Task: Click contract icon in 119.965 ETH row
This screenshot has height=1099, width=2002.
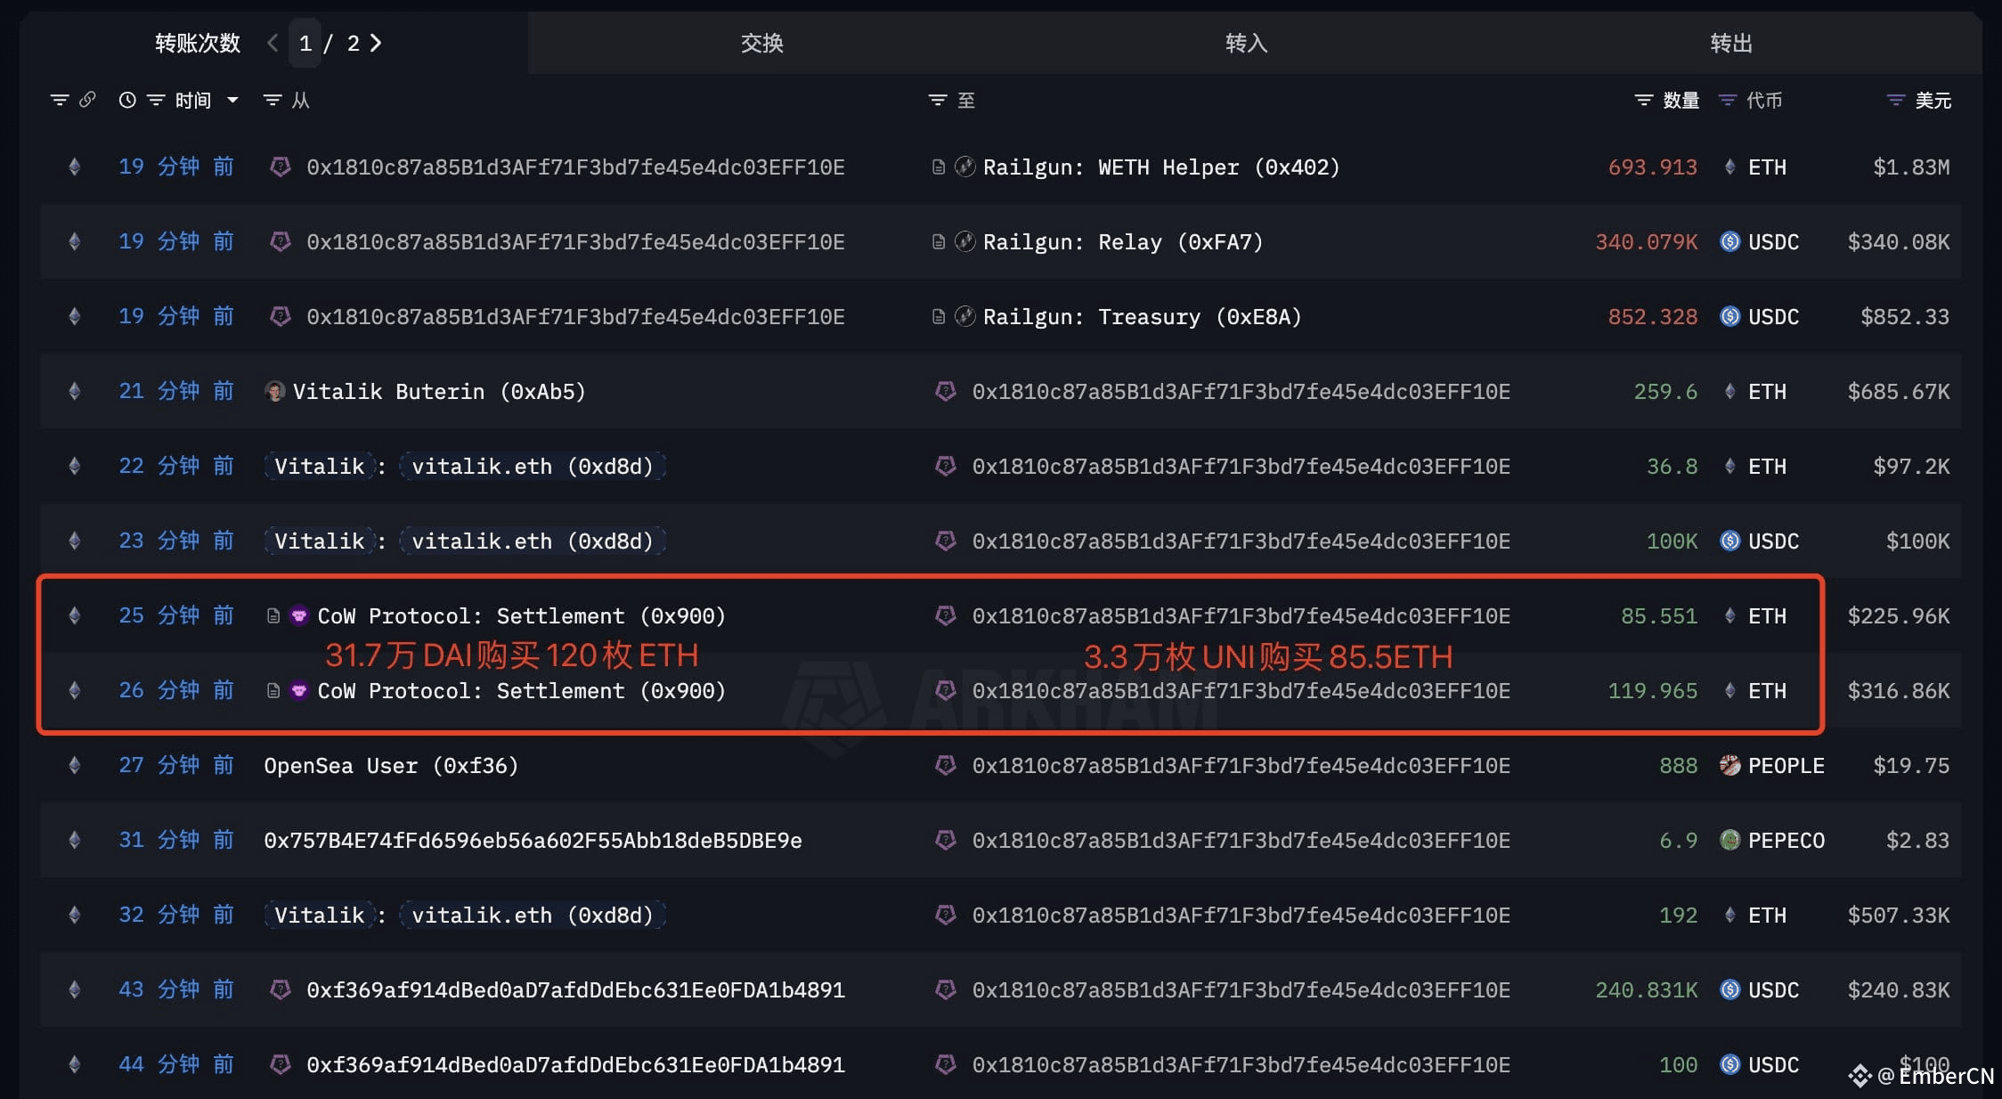Action: pyautogui.click(x=273, y=691)
